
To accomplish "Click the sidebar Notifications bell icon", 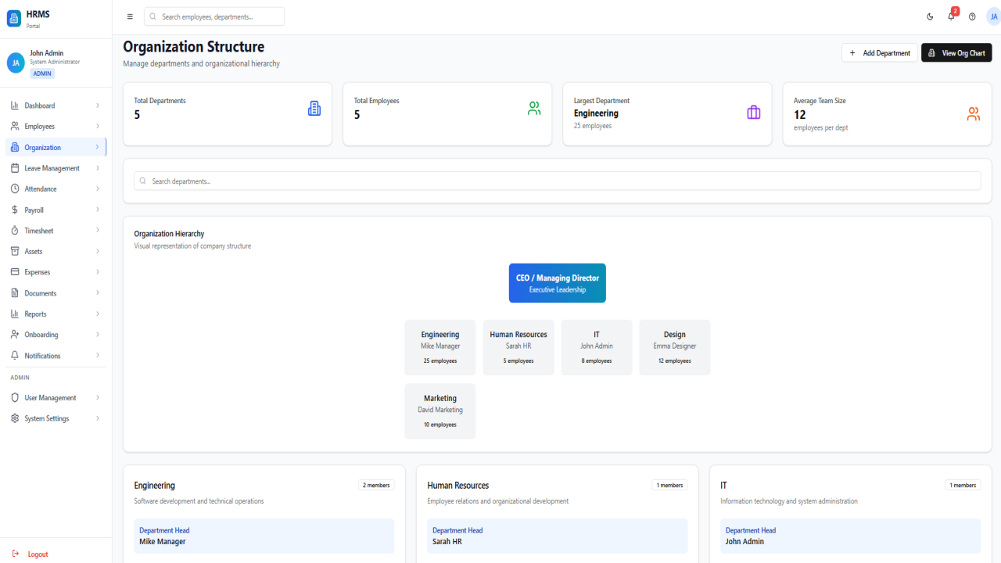I will pyautogui.click(x=15, y=356).
